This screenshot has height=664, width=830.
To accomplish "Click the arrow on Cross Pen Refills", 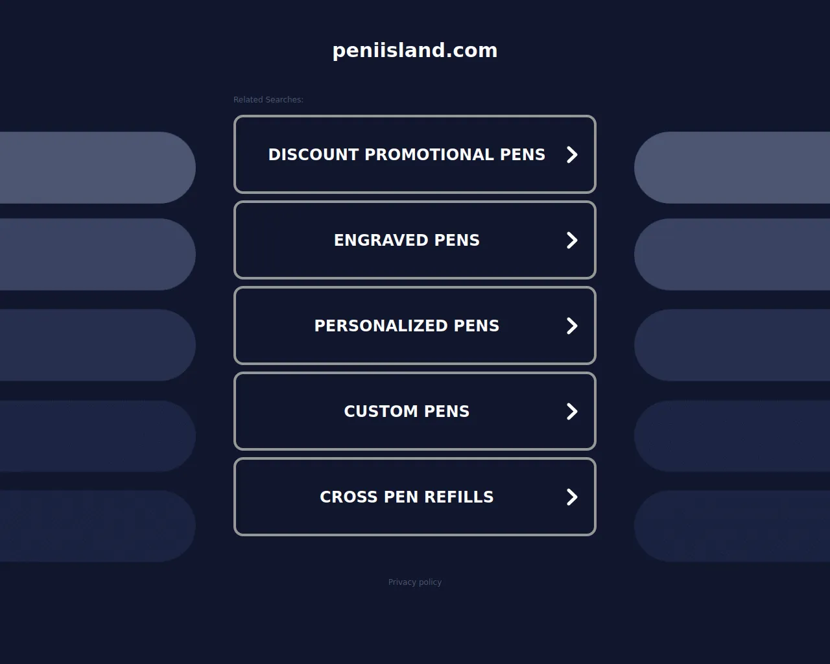I will [x=571, y=497].
